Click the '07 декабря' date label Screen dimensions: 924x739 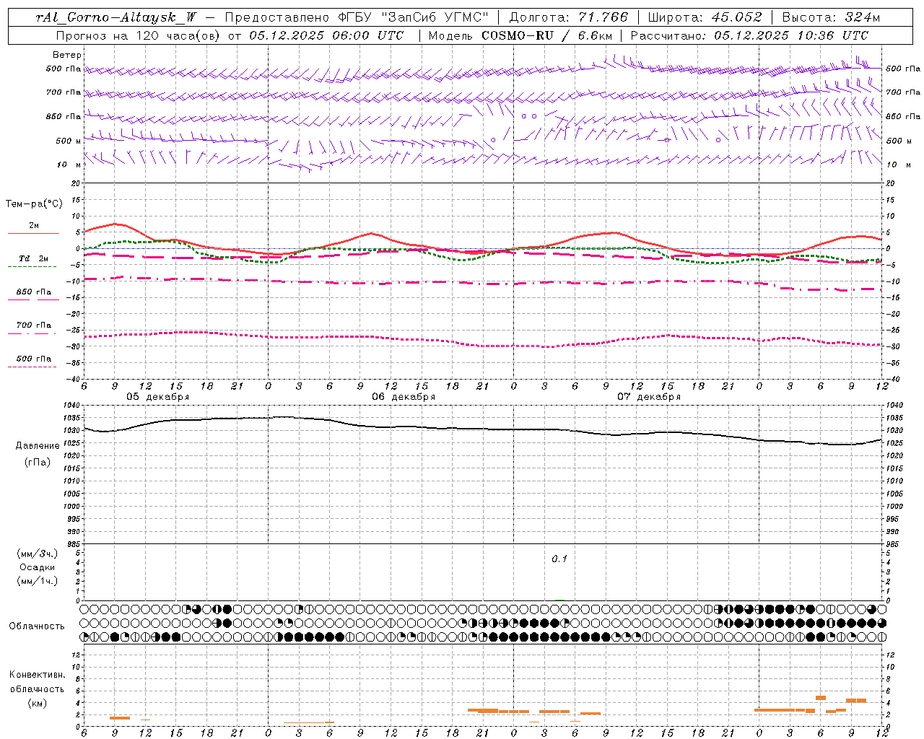649,397
